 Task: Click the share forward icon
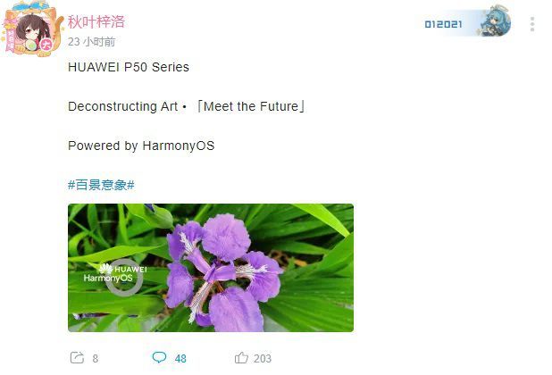tap(77, 358)
